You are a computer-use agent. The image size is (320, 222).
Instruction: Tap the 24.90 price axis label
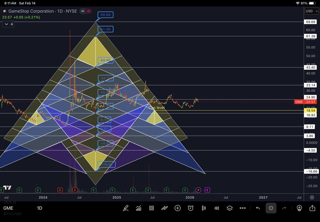tap(310, 97)
